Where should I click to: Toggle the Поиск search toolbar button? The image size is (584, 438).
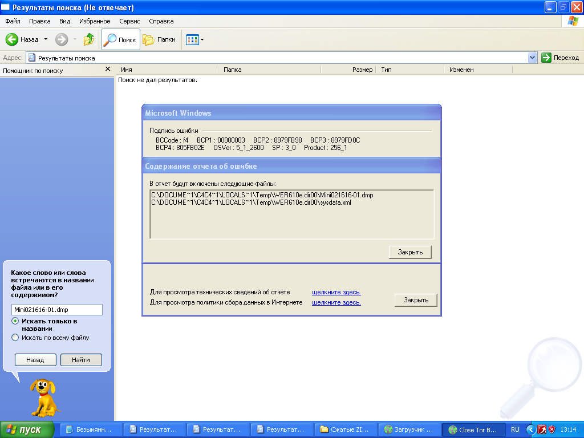tap(120, 40)
